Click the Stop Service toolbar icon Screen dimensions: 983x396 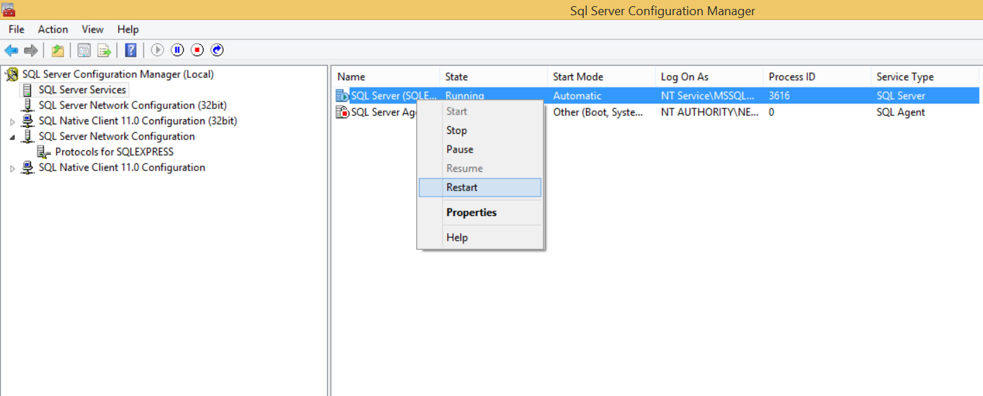(197, 50)
